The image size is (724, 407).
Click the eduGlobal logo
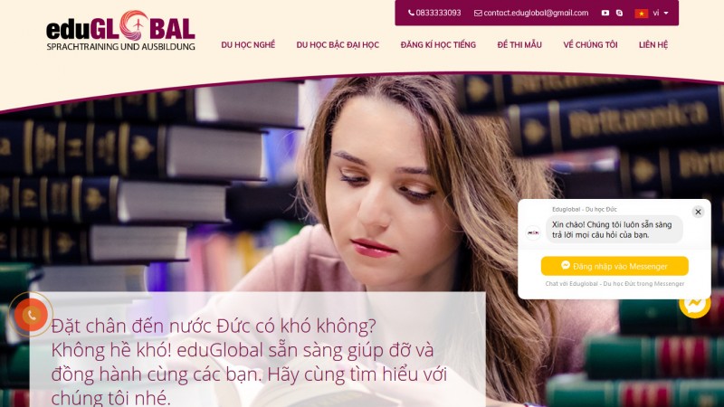coord(120,30)
